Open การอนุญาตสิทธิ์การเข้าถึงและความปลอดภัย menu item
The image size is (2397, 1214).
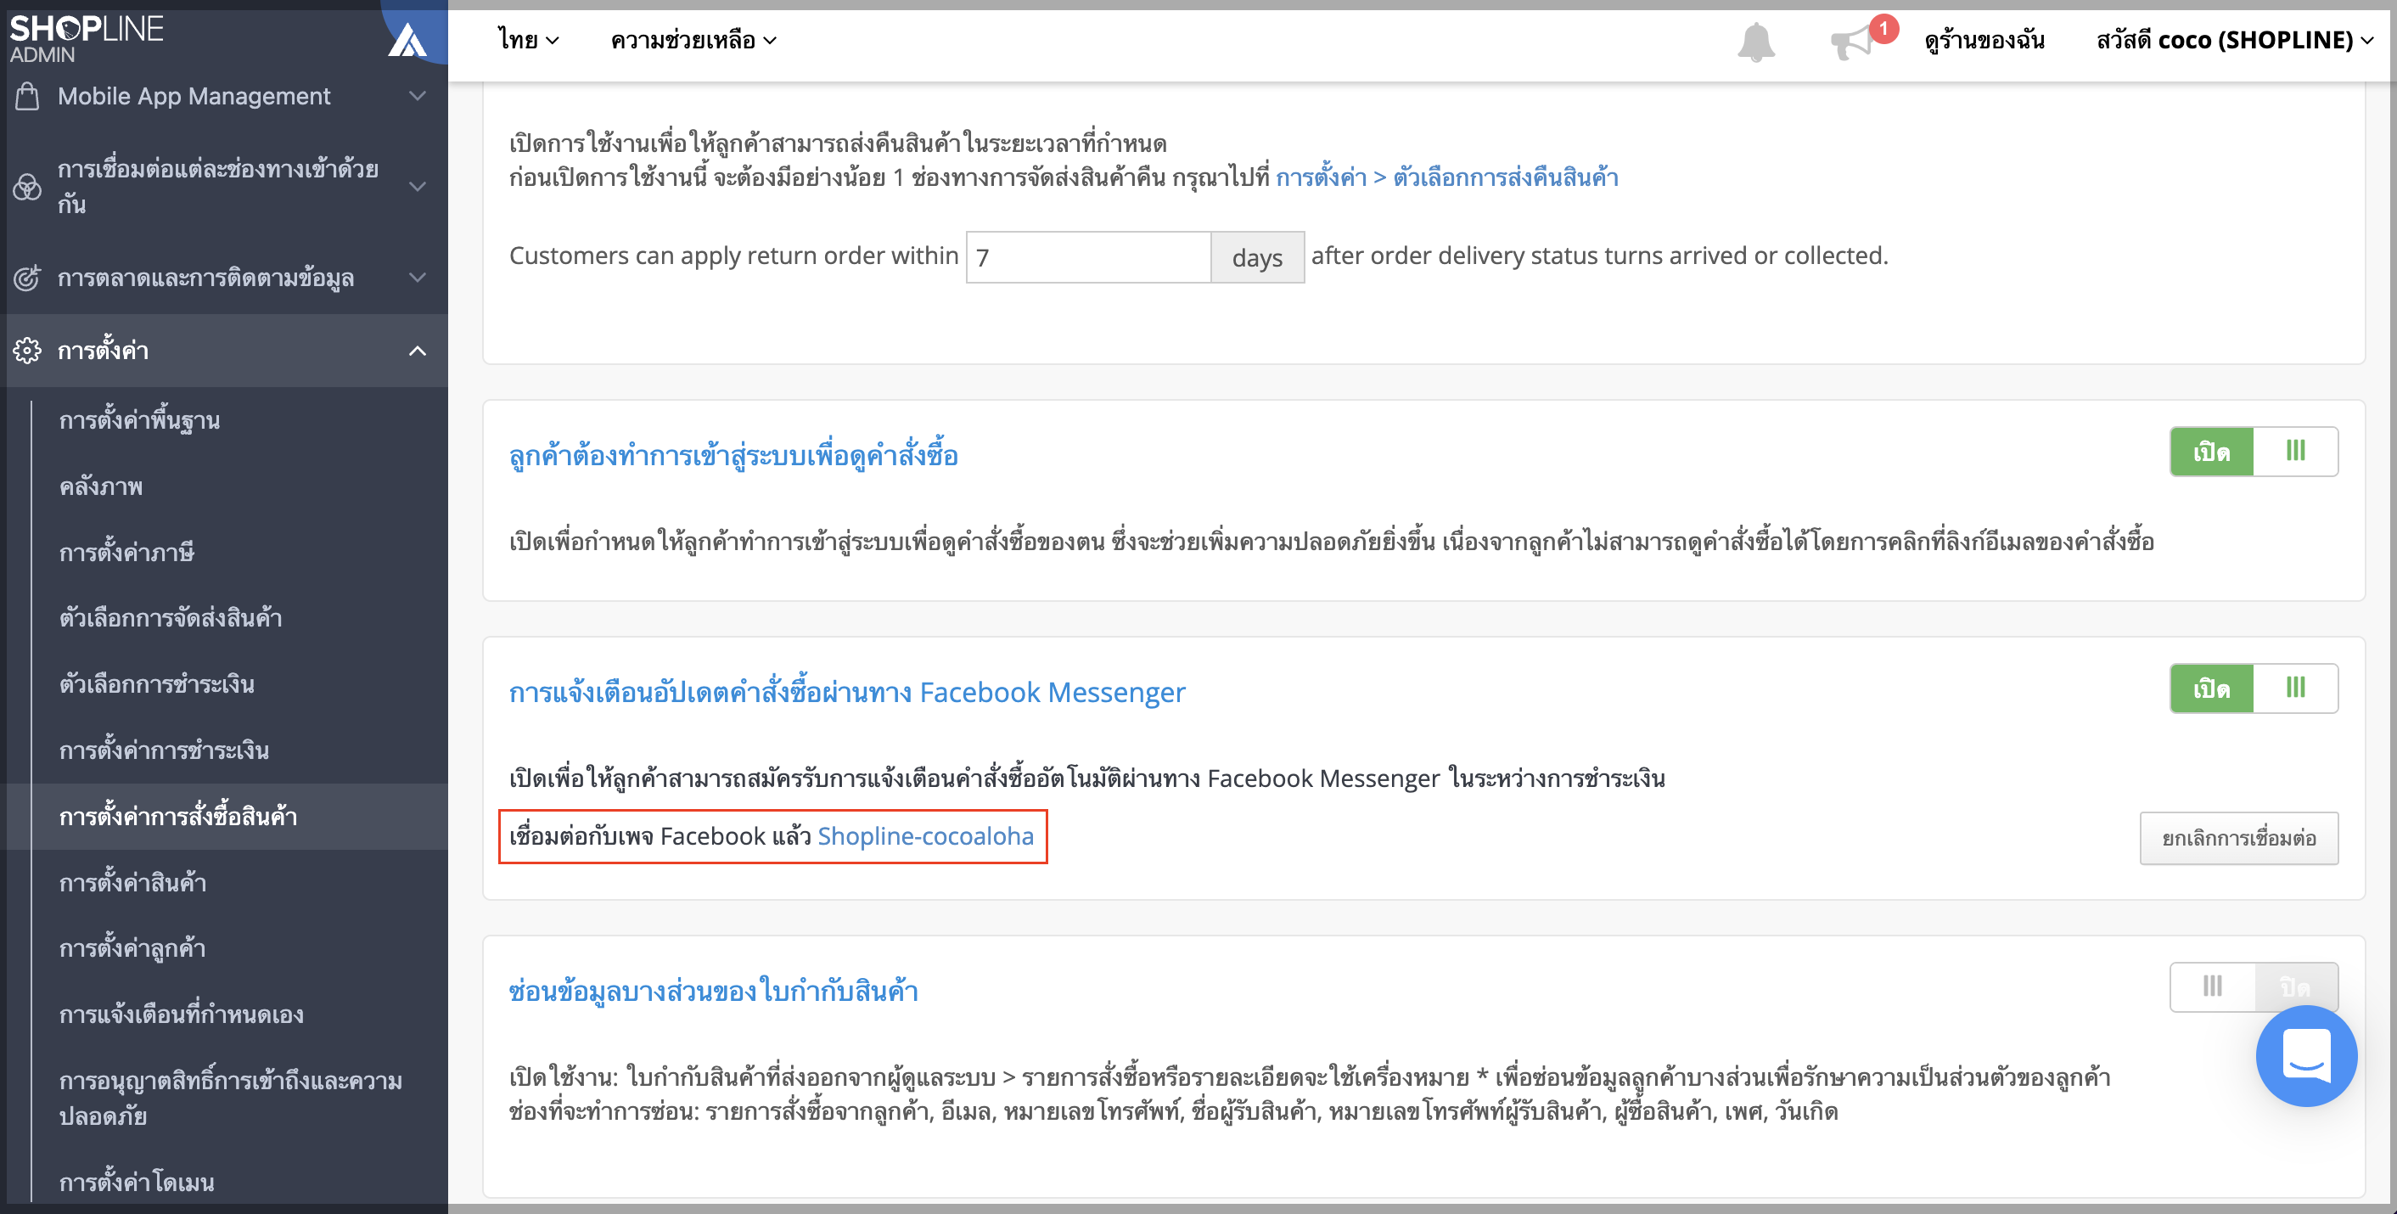click(230, 1098)
